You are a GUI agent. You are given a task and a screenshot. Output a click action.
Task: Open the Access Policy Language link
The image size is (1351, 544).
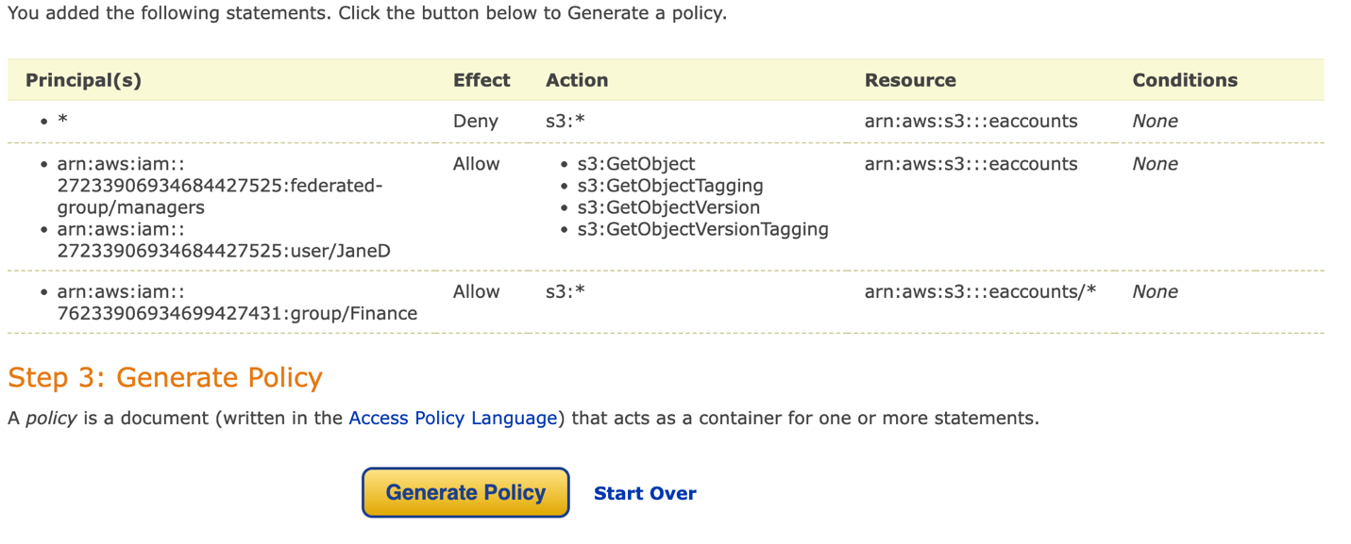pos(453,418)
